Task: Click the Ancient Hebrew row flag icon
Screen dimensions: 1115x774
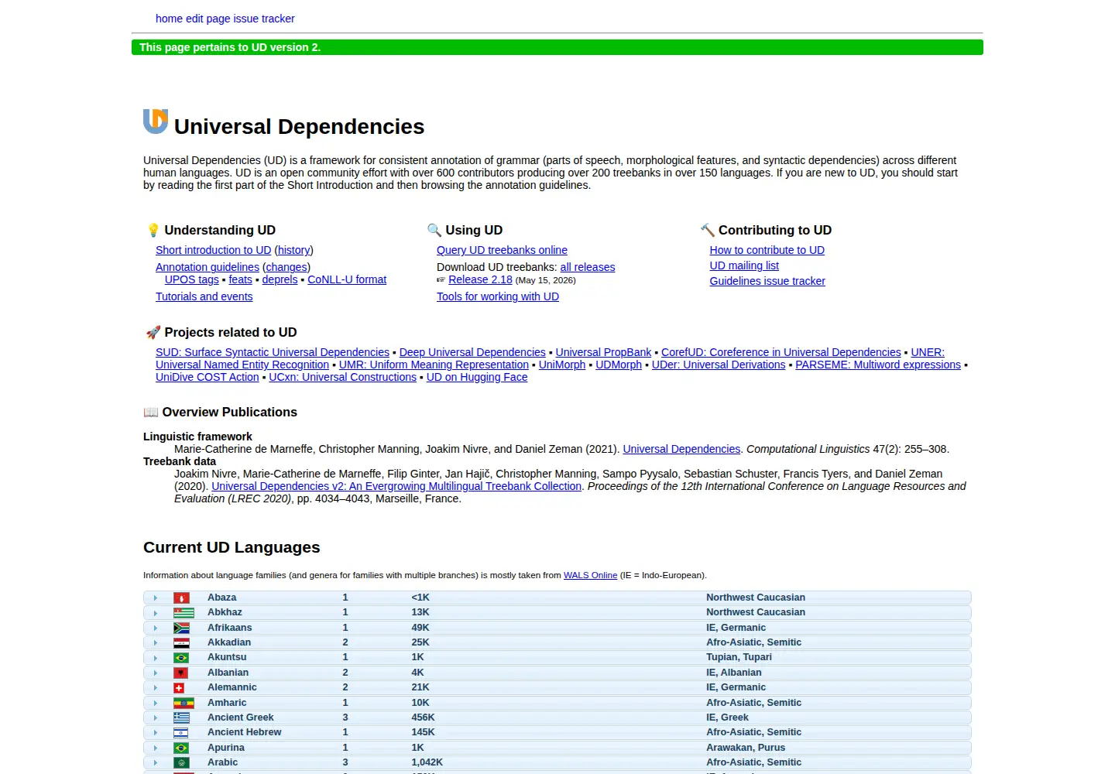Action: click(x=180, y=733)
